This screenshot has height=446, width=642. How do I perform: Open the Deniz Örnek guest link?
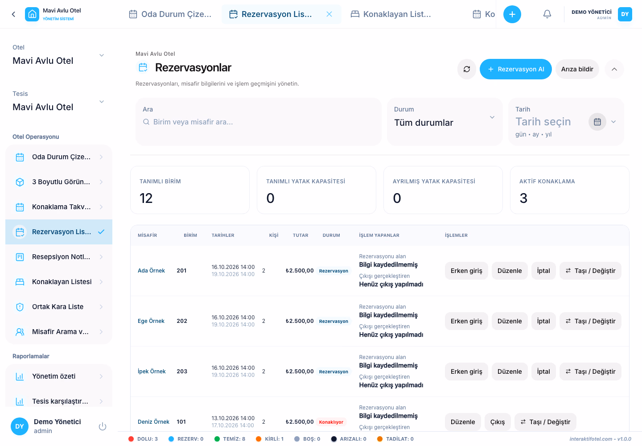153,422
